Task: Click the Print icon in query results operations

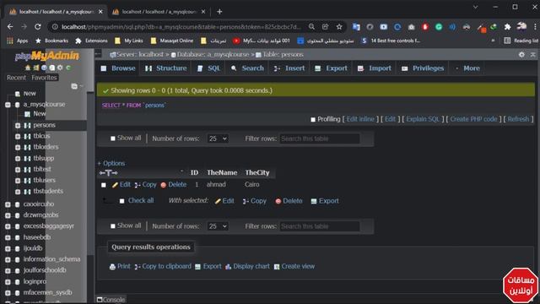Action: (112, 267)
